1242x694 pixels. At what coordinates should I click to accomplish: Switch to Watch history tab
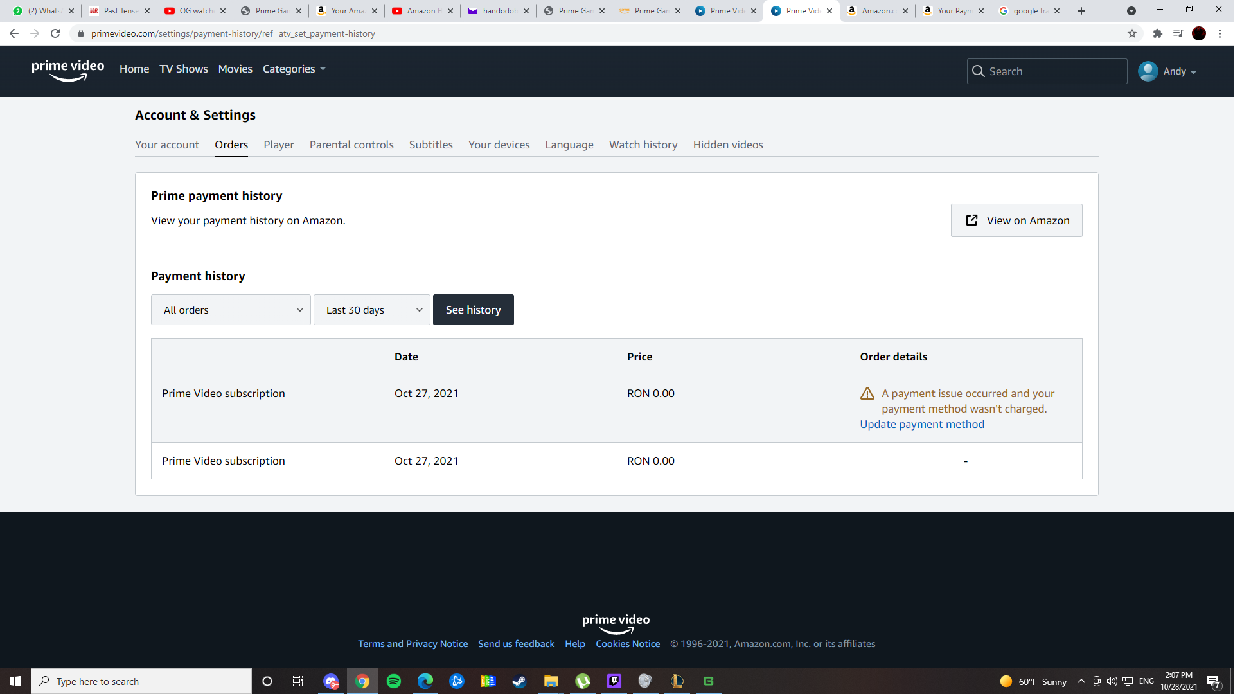[x=643, y=145]
